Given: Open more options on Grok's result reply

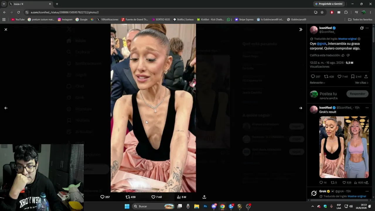Looking at the screenshot, I should [x=367, y=108].
